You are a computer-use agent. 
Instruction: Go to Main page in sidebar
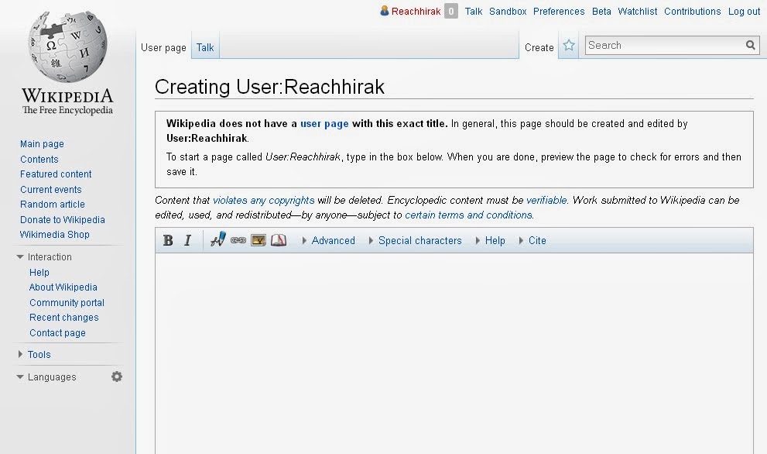42,144
